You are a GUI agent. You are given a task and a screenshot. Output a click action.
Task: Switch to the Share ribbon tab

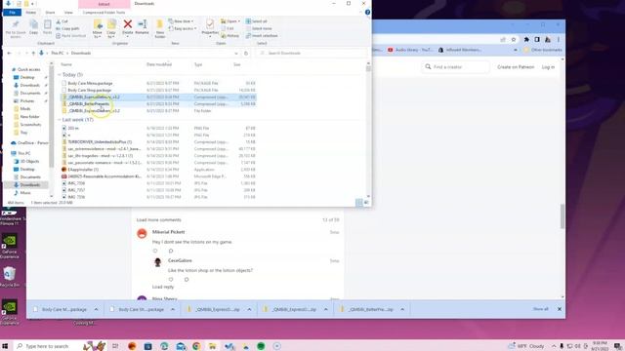[50, 13]
